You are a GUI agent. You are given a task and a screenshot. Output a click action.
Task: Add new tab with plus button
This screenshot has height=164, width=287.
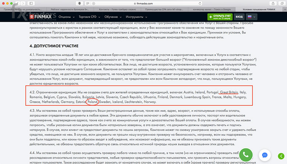pos(285,9)
